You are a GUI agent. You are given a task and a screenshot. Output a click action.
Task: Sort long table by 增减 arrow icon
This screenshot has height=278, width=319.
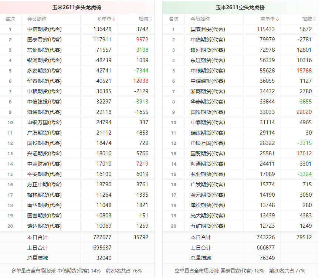click(x=151, y=19)
